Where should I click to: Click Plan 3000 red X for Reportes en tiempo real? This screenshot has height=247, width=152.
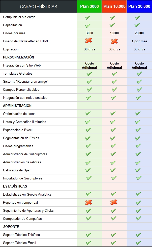click(88, 202)
